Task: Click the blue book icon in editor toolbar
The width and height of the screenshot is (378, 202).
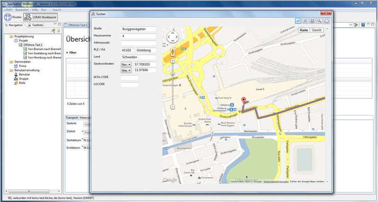Action: pos(363,25)
